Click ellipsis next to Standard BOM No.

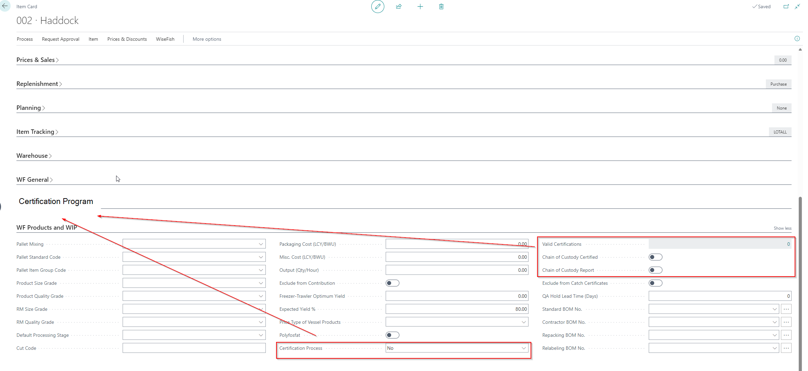coord(786,309)
